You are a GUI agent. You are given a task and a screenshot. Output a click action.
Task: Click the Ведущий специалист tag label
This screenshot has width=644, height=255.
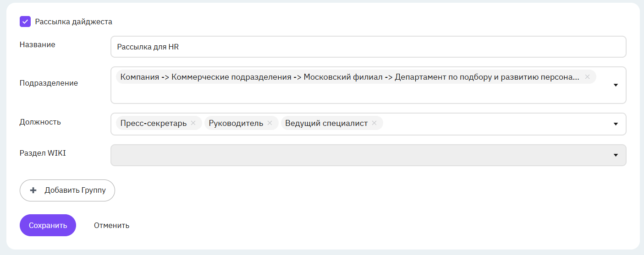click(x=326, y=123)
